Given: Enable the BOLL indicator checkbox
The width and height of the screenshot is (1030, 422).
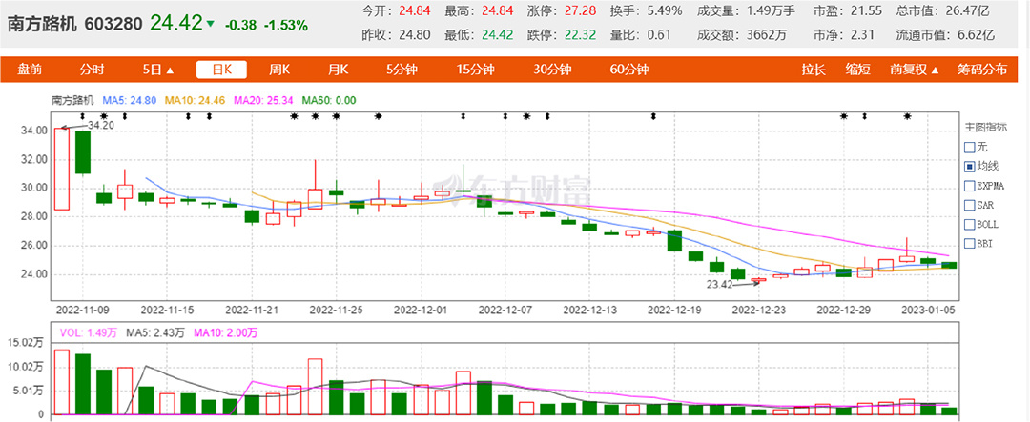Looking at the screenshot, I should [x=970, y=225].
